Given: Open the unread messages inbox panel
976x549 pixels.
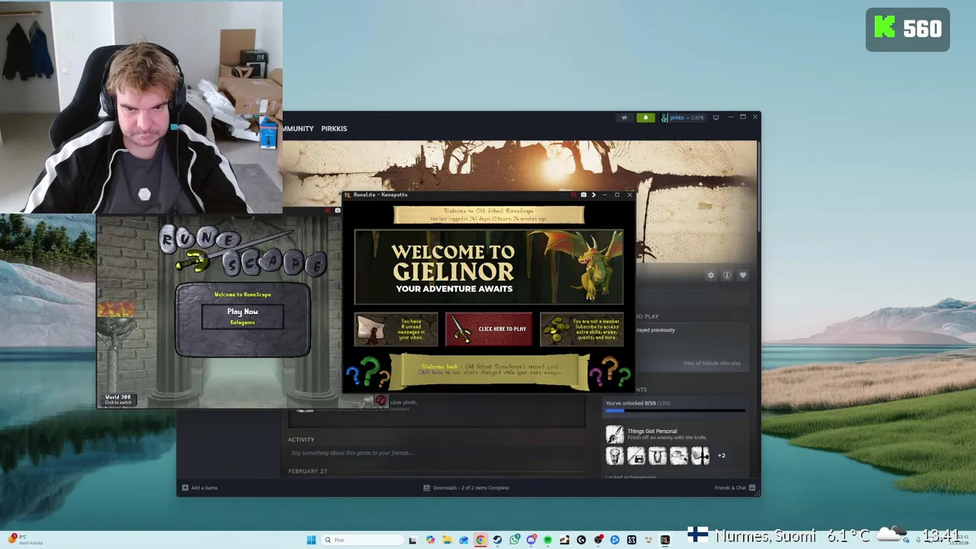Looking at the screenshot, I should (396, 329).
